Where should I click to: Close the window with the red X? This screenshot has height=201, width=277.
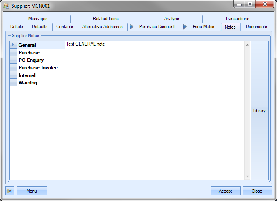265,4
